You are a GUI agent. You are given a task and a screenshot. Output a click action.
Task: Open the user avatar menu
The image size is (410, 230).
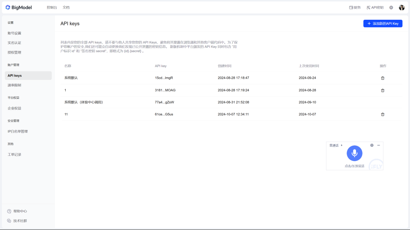tap(402, 8)
